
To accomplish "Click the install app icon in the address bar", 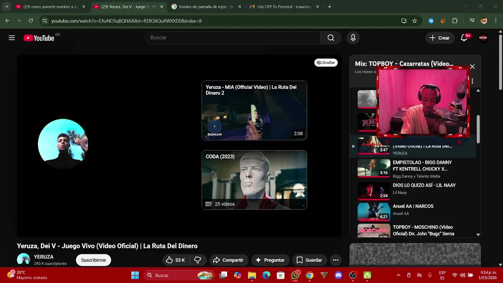I will click(x=404, y=21).
